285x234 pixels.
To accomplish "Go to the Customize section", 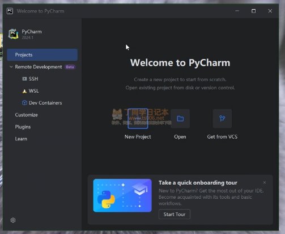I will [x=27, y=115].
